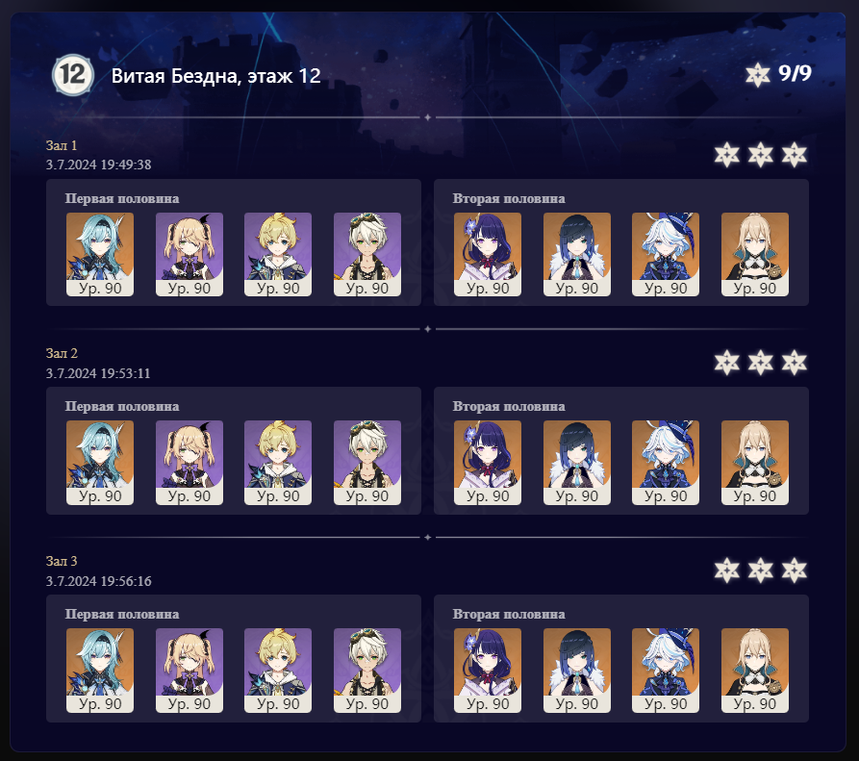
Task: Click the floor 12 badge icon
Action: (x=72, y=75)
